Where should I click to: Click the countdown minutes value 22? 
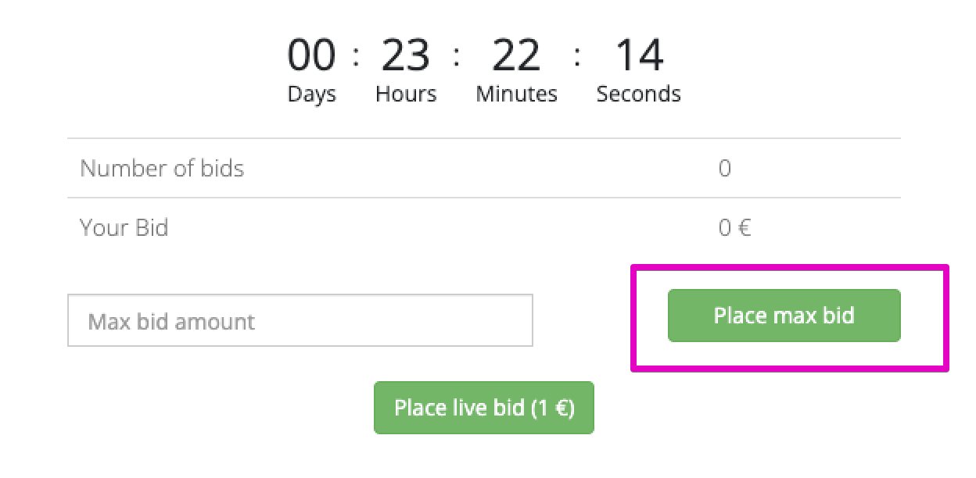[516, 56]
